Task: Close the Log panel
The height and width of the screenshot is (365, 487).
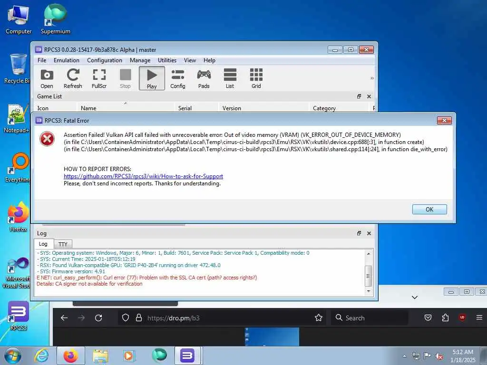Action: pos(369,233)
